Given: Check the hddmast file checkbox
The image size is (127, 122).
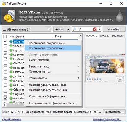Looking at the screenshot, I should pos(5,68).
